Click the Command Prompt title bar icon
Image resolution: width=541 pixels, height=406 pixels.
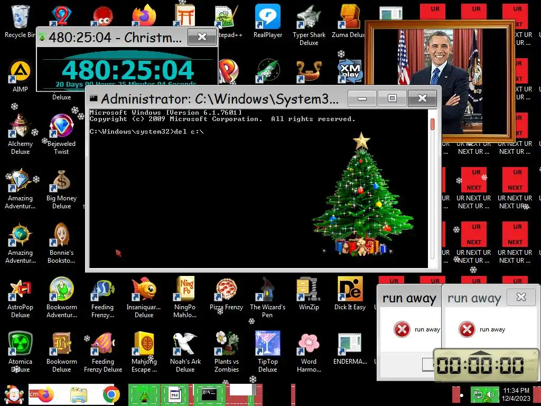click(94, 98)
